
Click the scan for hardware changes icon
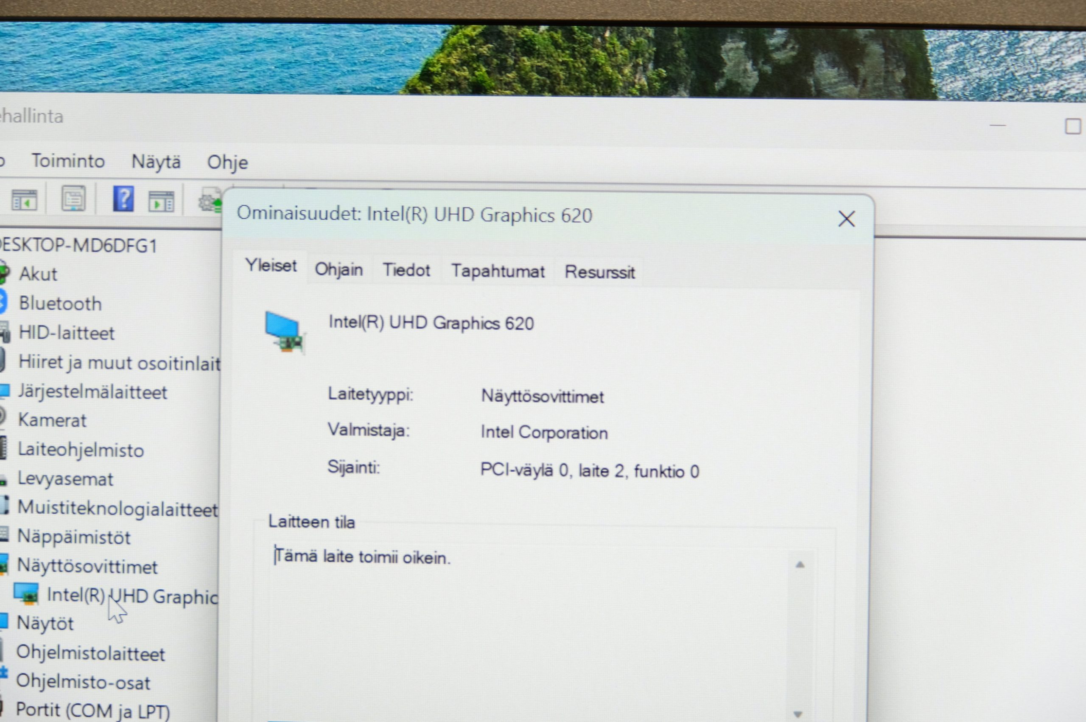[x=210, y=201]
